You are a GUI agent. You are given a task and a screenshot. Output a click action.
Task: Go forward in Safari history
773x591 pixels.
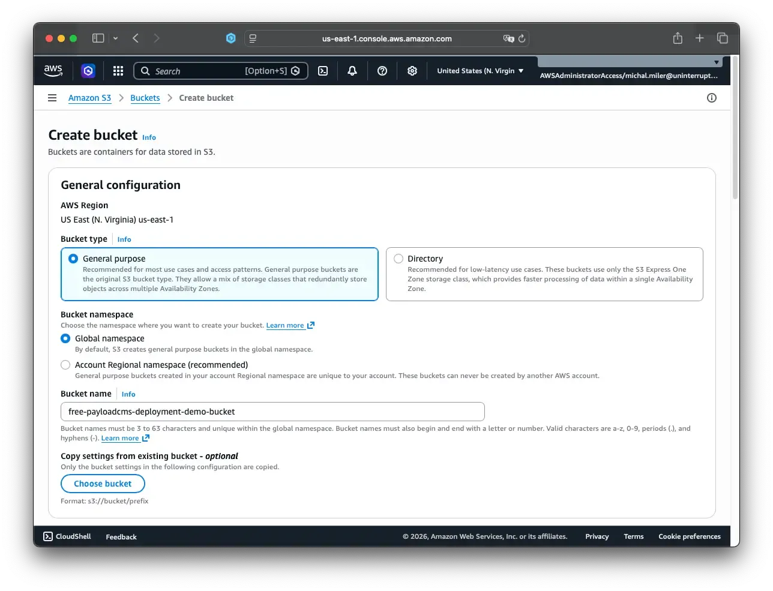pyautogui.click(x=157, y=38)
